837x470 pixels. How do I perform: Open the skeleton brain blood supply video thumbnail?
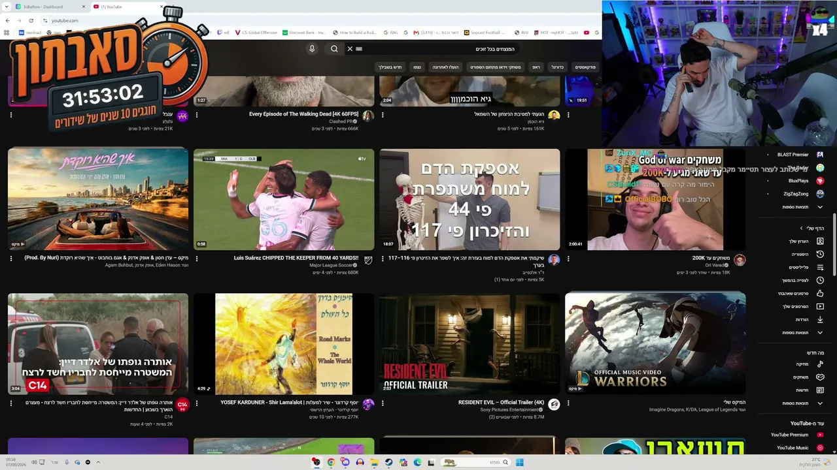coord(470,199)
